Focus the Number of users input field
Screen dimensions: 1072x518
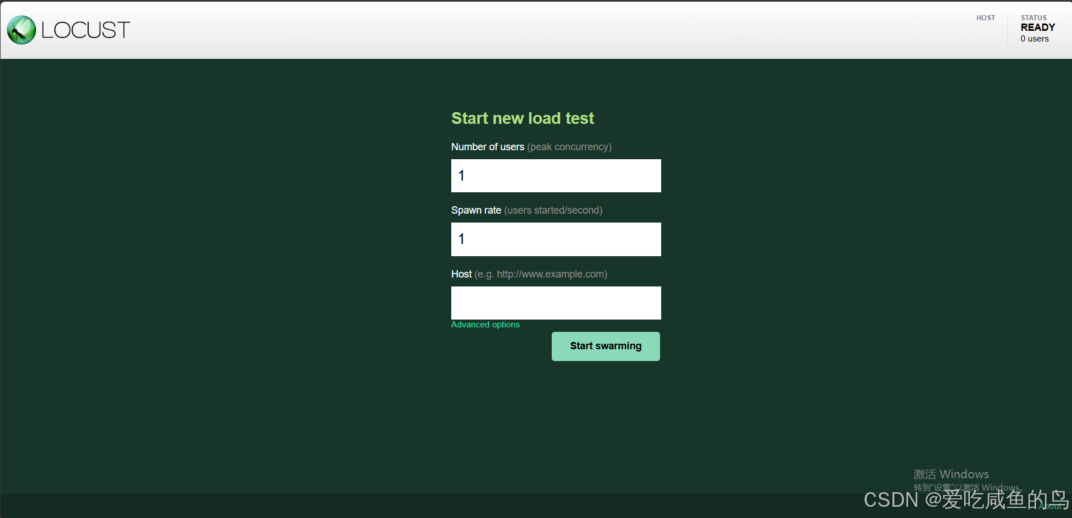click(x=556, y=175)
